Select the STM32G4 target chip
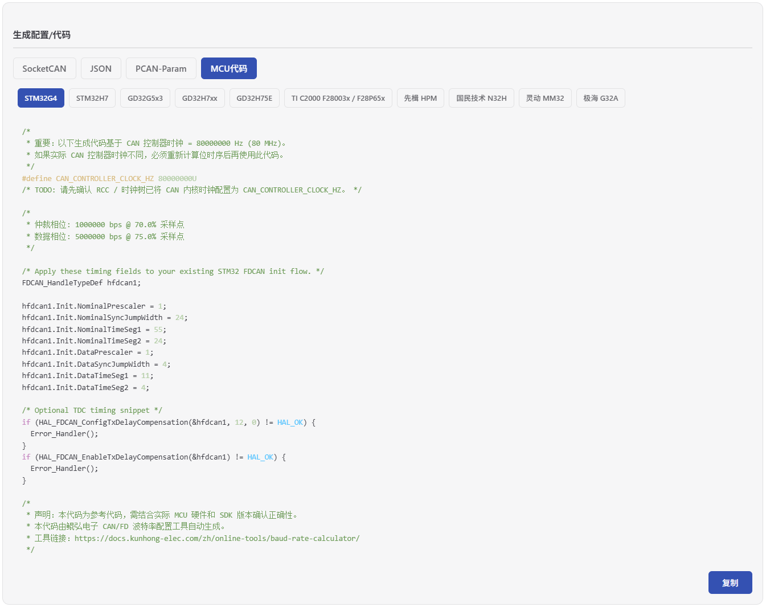This screenshot has width=766, height=607. pyautogui.click(x=41, y=98)
